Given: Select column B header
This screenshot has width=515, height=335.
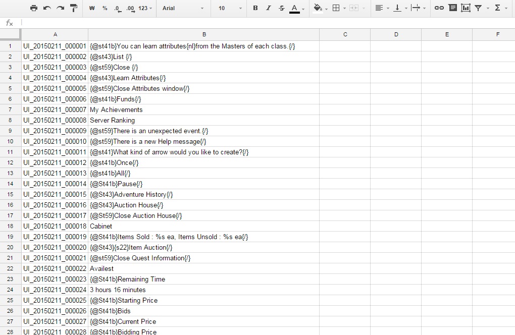Looking at the screenshot, I should click(204, 34).
